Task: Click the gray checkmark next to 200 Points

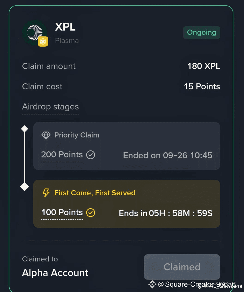Action: (91, 155)
